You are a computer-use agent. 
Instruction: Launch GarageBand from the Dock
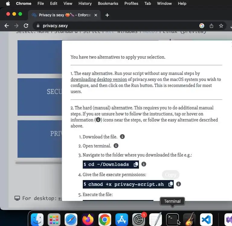point(189,219)
